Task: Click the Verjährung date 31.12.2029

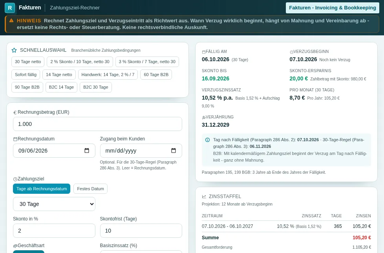Action: click(x=216, y=125)
